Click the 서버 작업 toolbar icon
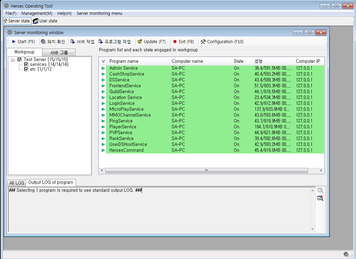This screenshot has height=259, width=356. tap(73, 42)
